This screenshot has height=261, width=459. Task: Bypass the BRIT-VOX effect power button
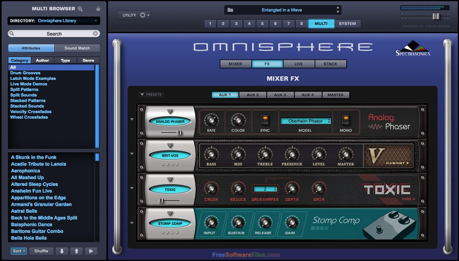pos(170,155)
